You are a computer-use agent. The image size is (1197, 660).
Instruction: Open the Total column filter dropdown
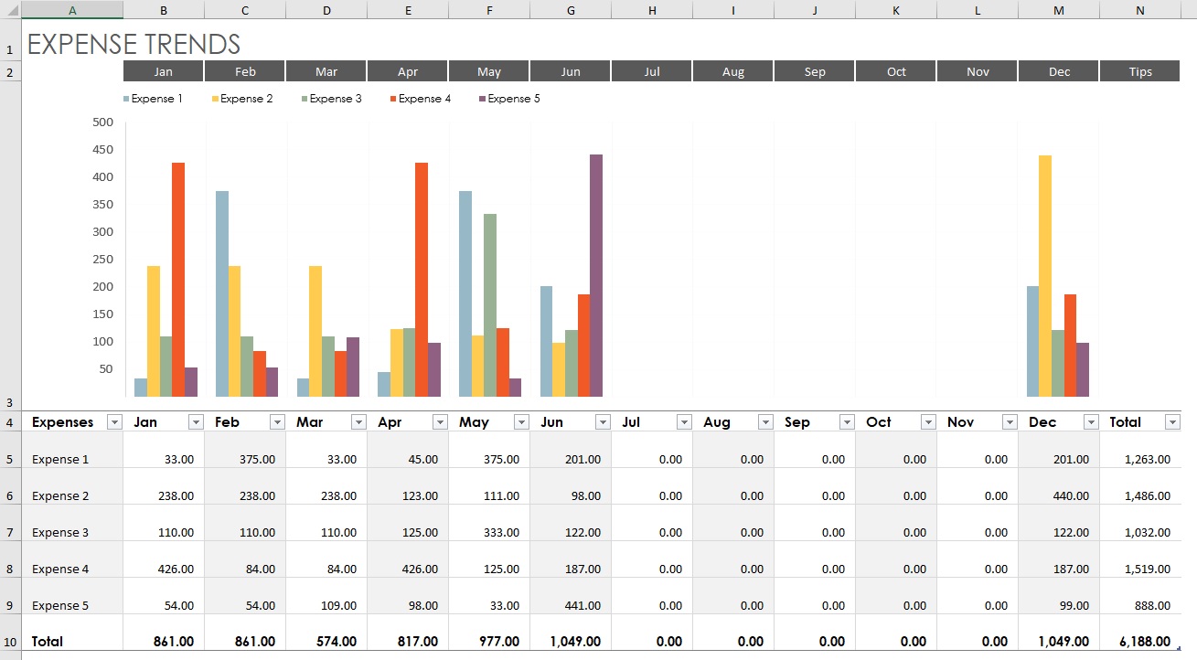pyautogui.click(x=1172, y=422)
